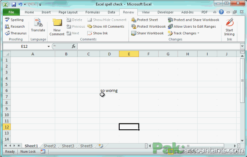Click Show Ink option
The image size is (247, 157).
coord(98,33)
